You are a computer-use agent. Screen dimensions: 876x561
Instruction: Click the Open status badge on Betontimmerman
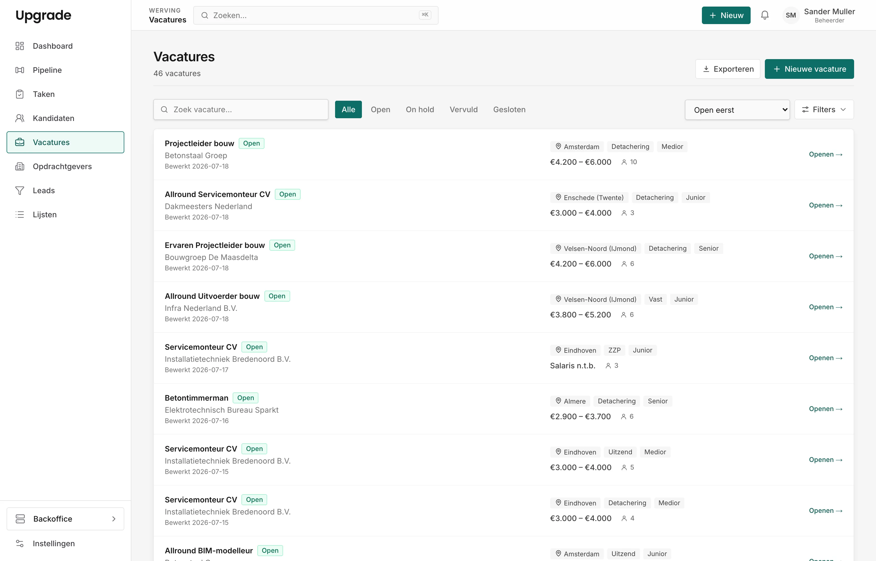tap(246, 398)
